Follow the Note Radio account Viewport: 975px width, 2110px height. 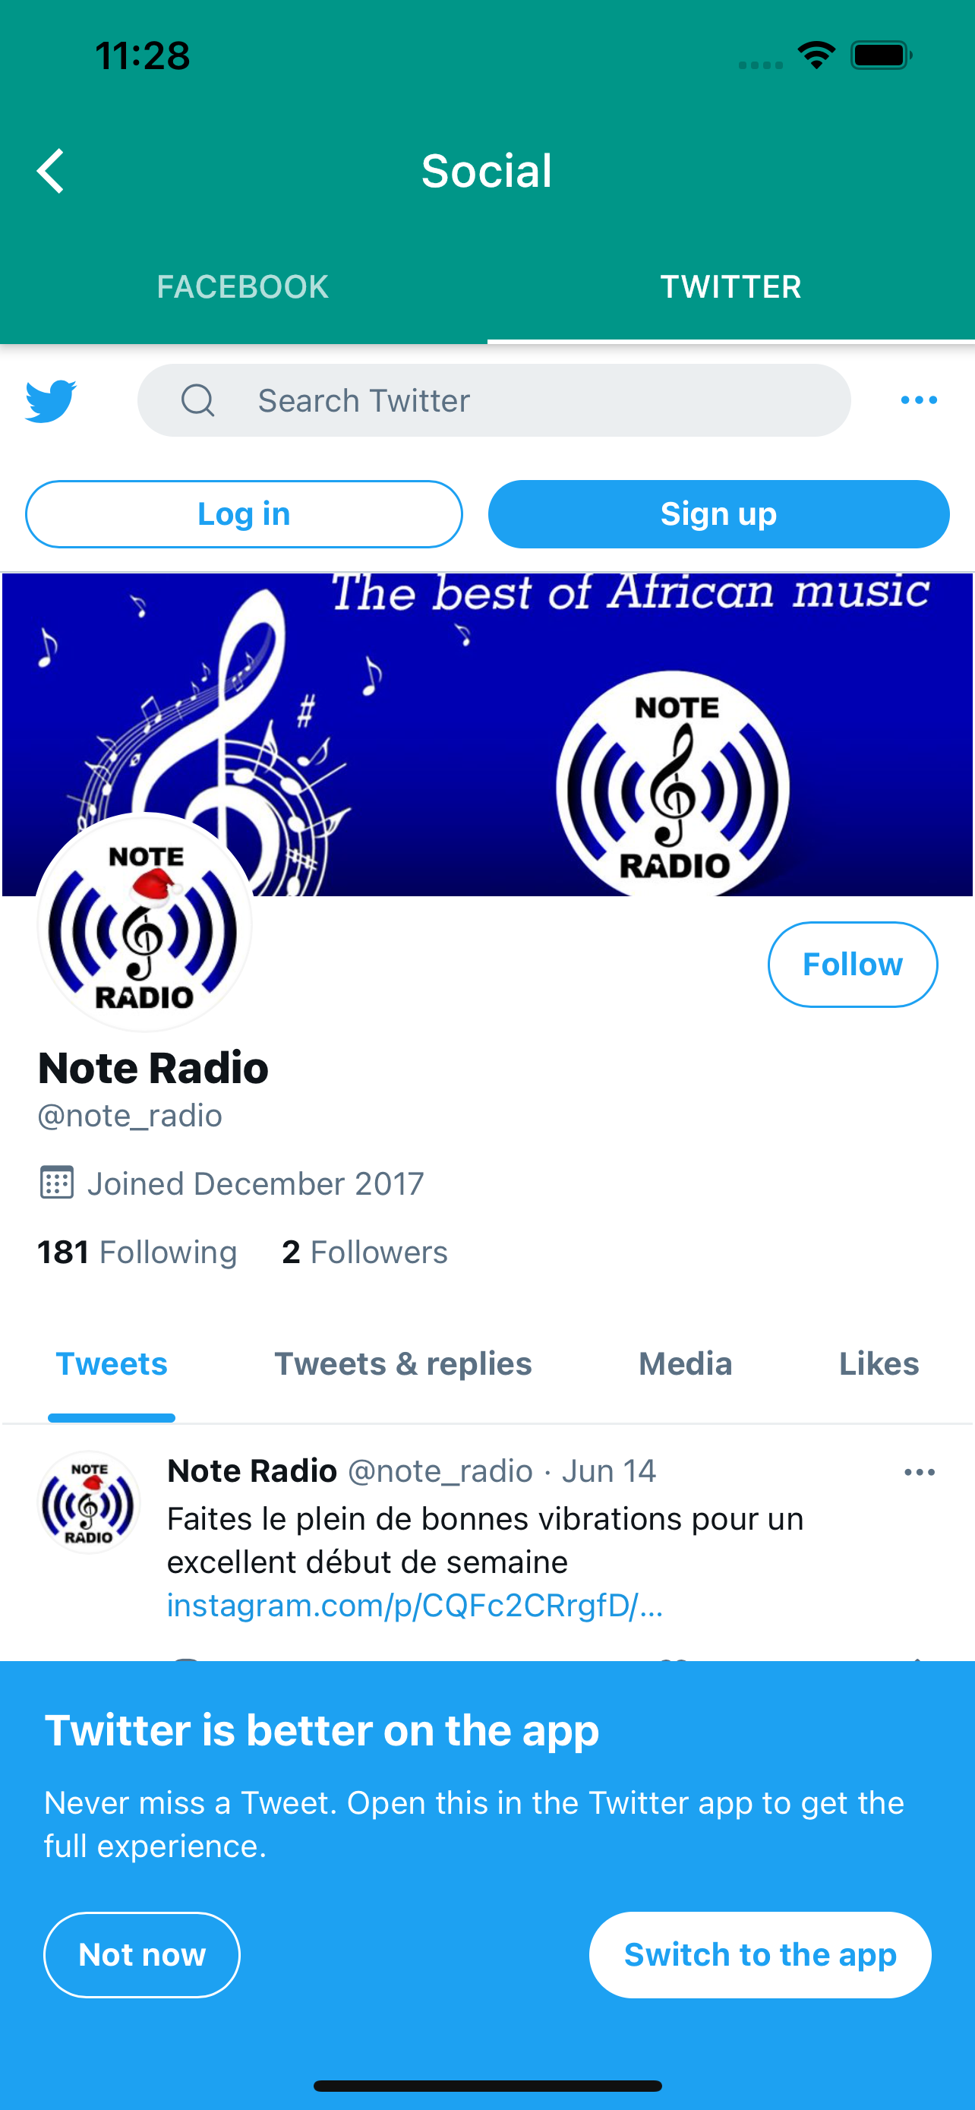click(852, 964)
